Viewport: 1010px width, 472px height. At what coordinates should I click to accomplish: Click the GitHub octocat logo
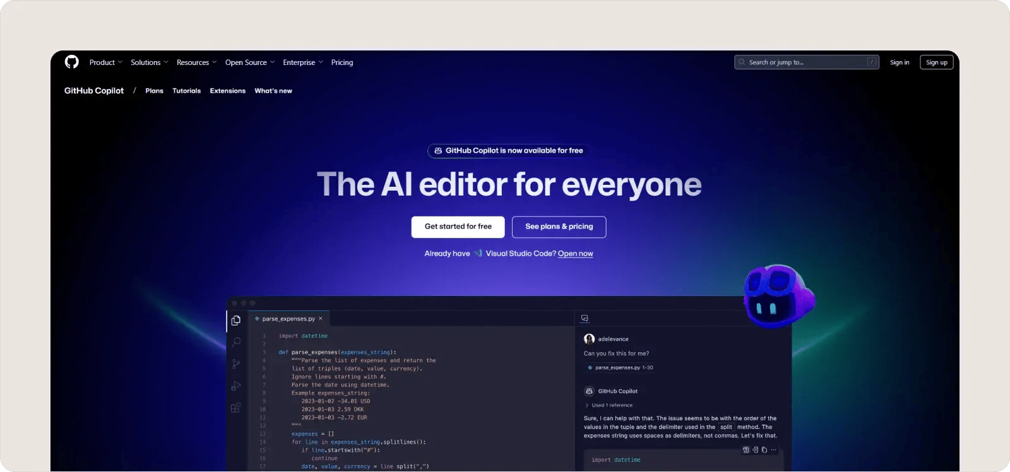(x=72, y=62)
